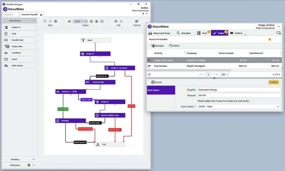This screenshot has width=285, height=171.
Task: Click the red flag on Assign Cost Center row
Action: click(x=149, y=61)
